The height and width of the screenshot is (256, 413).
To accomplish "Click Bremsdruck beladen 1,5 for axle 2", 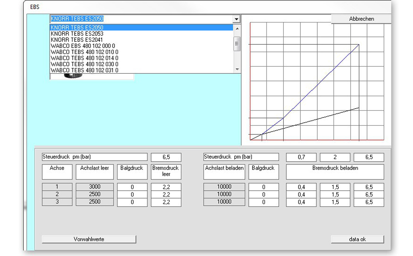I will tap(335, 195).
